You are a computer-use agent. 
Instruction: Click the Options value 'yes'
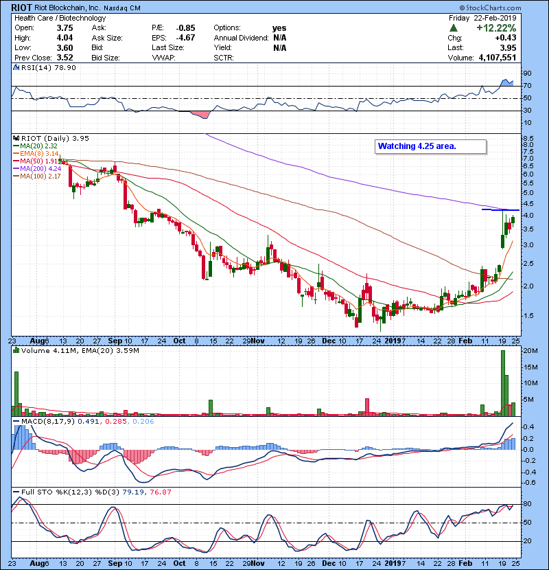[x=279, y=28]
